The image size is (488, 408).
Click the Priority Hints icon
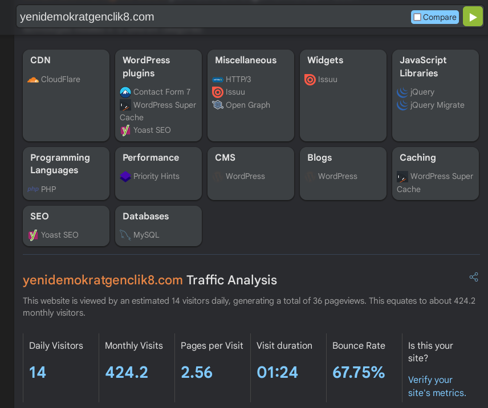[x=125, y=176]
